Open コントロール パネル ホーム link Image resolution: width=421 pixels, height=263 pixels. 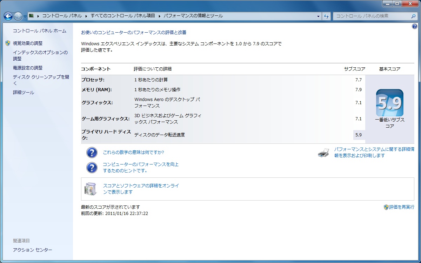[40, 31]
